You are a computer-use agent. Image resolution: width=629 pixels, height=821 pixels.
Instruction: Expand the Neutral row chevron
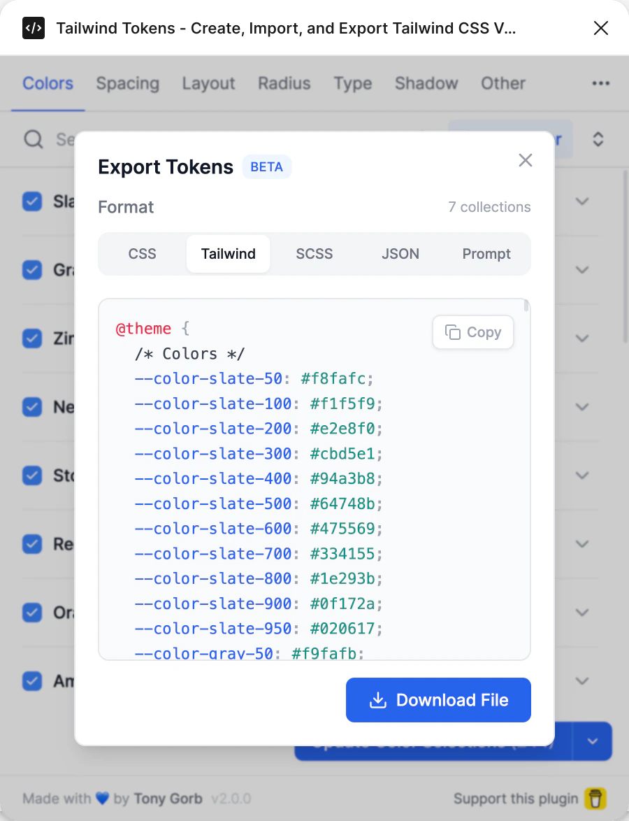pyautogui.click(x=582, y=408)
